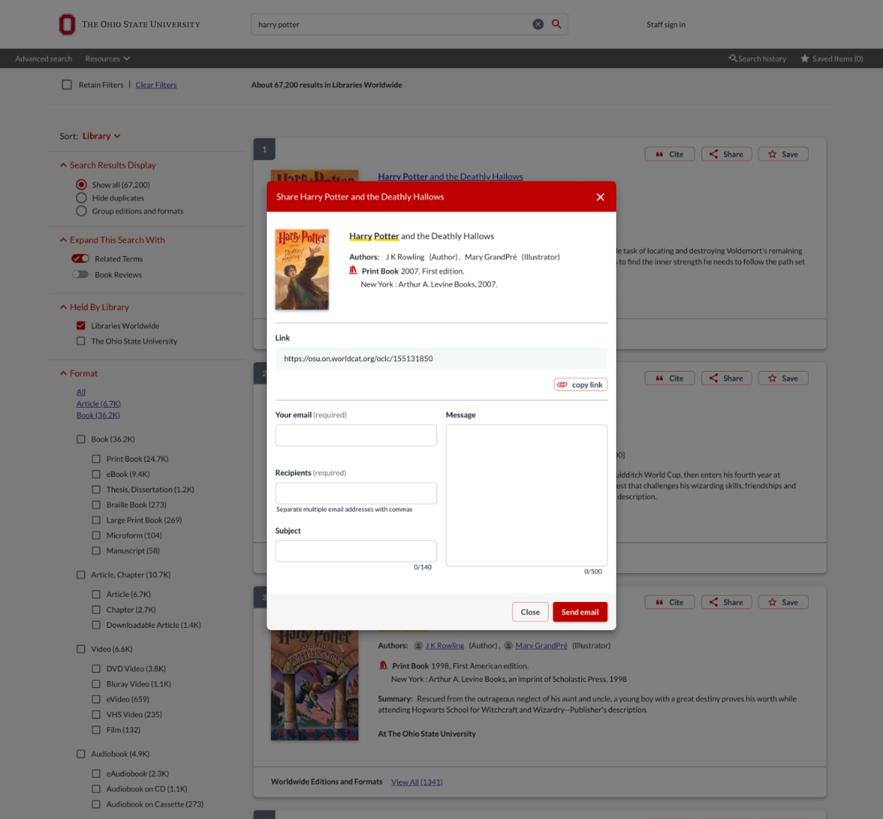Open Saved Items list
The height and width of the screenshot is (819, 883).
831,59
